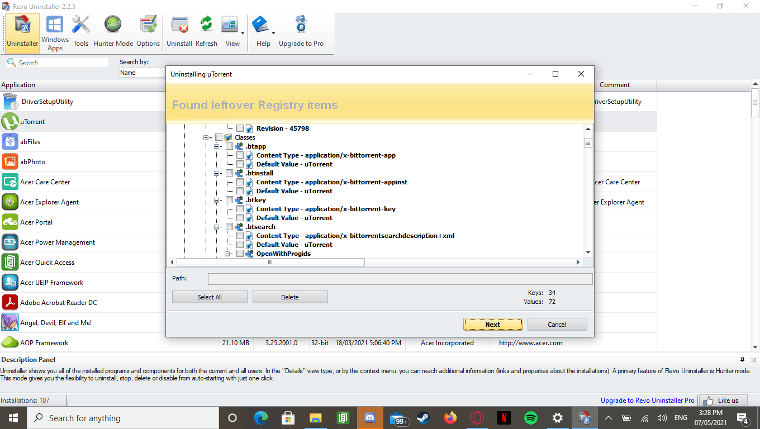Screen dimensions: 760x429
Task: Select the Acer Portal icon
Action: pyautogui.click(x=10, y=222)
